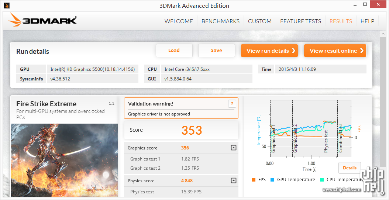Image resolution: width=389 pixels, height=200 pixels.
Task: Click 'Graphics driver is not approved' message
Action: tap(159, 114)
